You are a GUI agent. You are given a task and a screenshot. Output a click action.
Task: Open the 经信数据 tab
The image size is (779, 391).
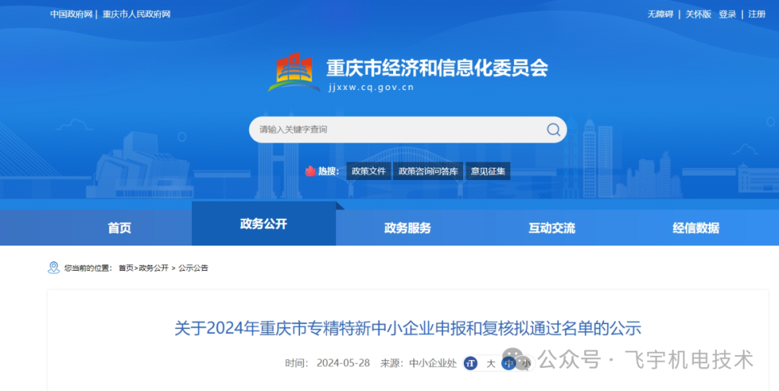coord(696,228)
